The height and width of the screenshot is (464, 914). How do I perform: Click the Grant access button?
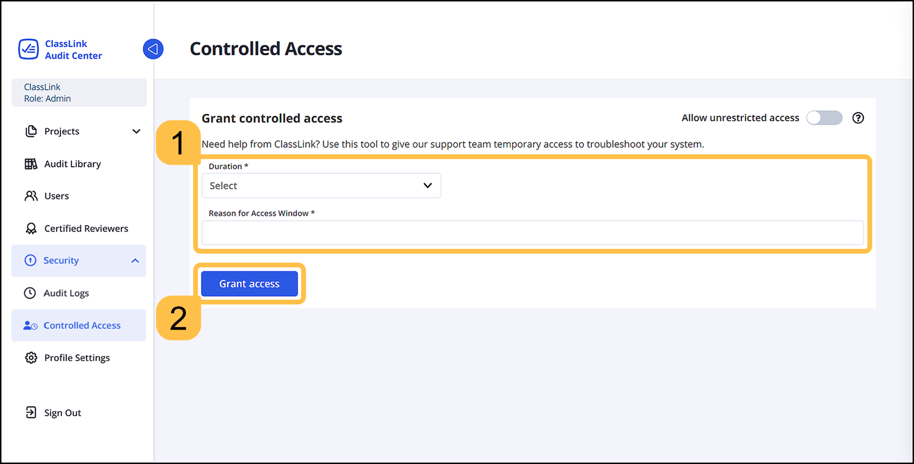(x=249, y=284)
